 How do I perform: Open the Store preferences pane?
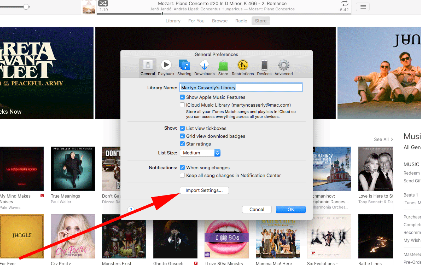click(x=223, y=68)
